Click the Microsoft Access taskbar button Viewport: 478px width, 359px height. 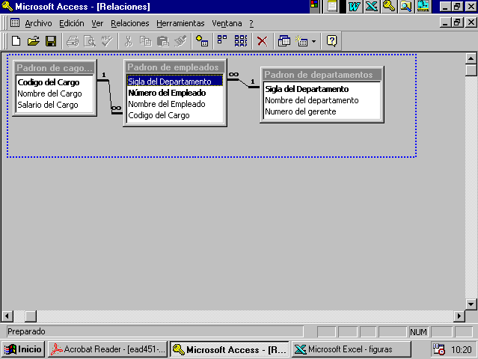coord(229,349)
